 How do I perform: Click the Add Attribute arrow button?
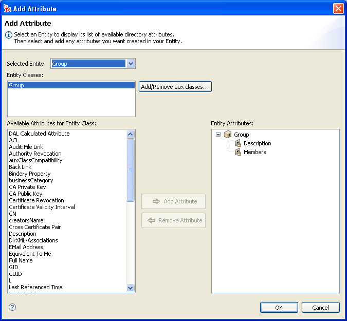pos(174,201)
